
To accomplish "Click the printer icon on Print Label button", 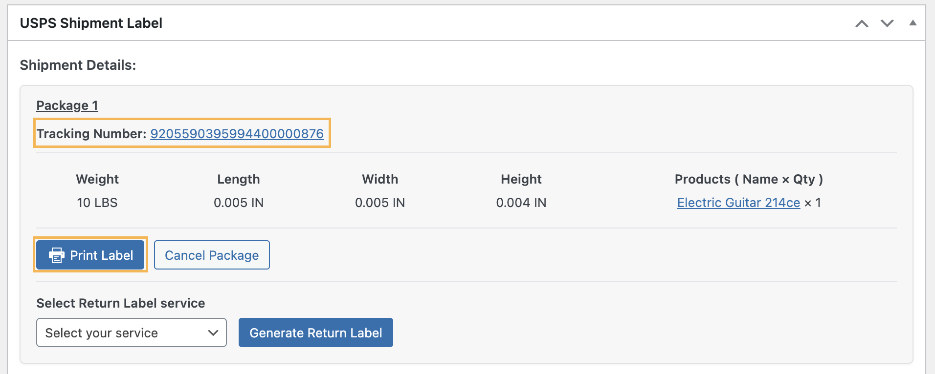I will click(x=57, y=255).
